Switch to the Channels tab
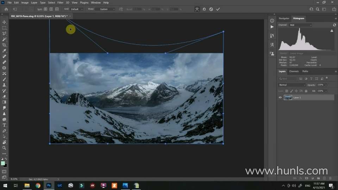This screenshot has height=190, width=338. [x=294, y=71]
